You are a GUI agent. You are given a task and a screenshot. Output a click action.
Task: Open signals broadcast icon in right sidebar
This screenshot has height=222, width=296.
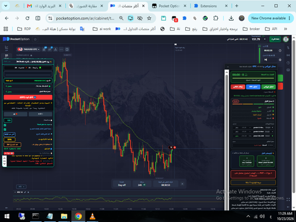[x=288, y=55]
